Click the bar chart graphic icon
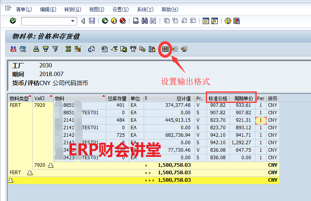The height and width of the screenshot is (201, 311). point(152,49)
